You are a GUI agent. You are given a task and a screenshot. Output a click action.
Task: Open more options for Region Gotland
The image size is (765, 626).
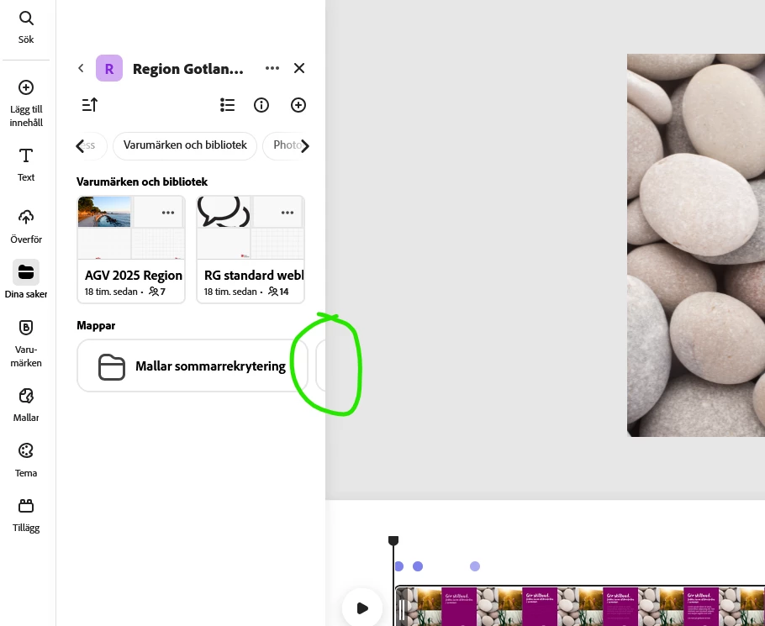point(272,68)
